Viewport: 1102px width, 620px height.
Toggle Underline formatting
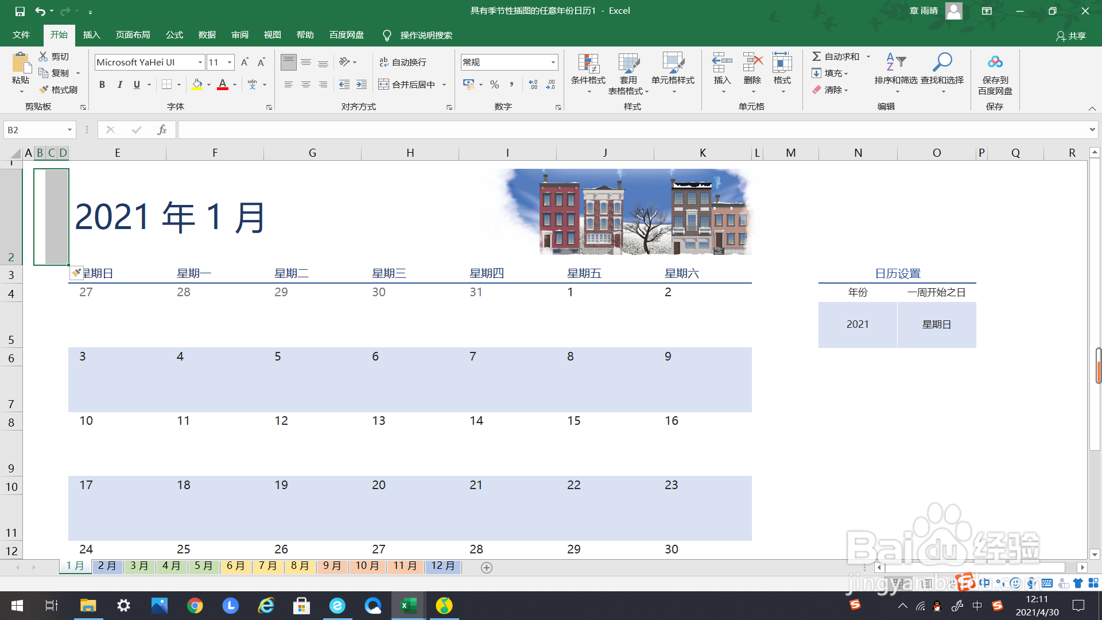coord(137,84)
